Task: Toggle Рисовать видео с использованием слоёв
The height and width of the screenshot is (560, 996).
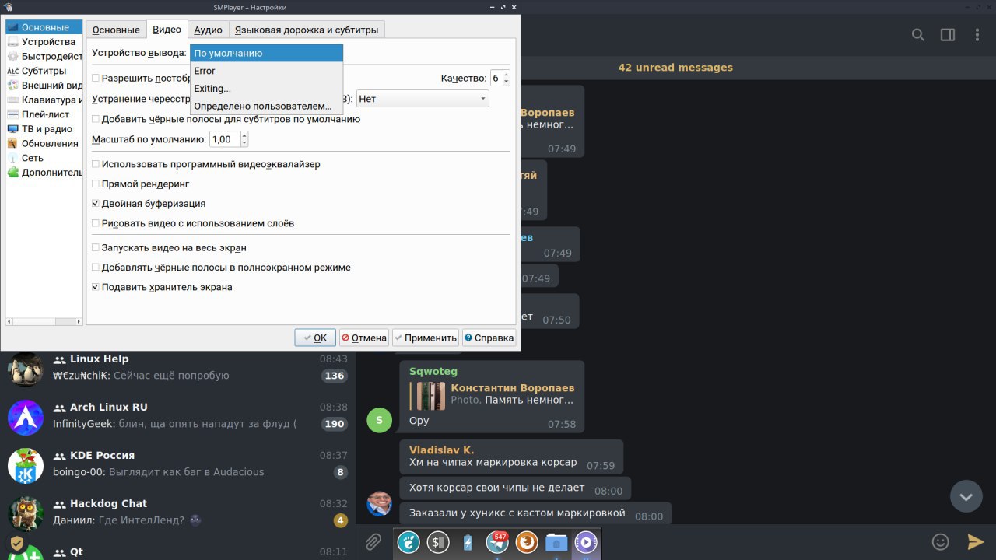Action: pos(96,223)
